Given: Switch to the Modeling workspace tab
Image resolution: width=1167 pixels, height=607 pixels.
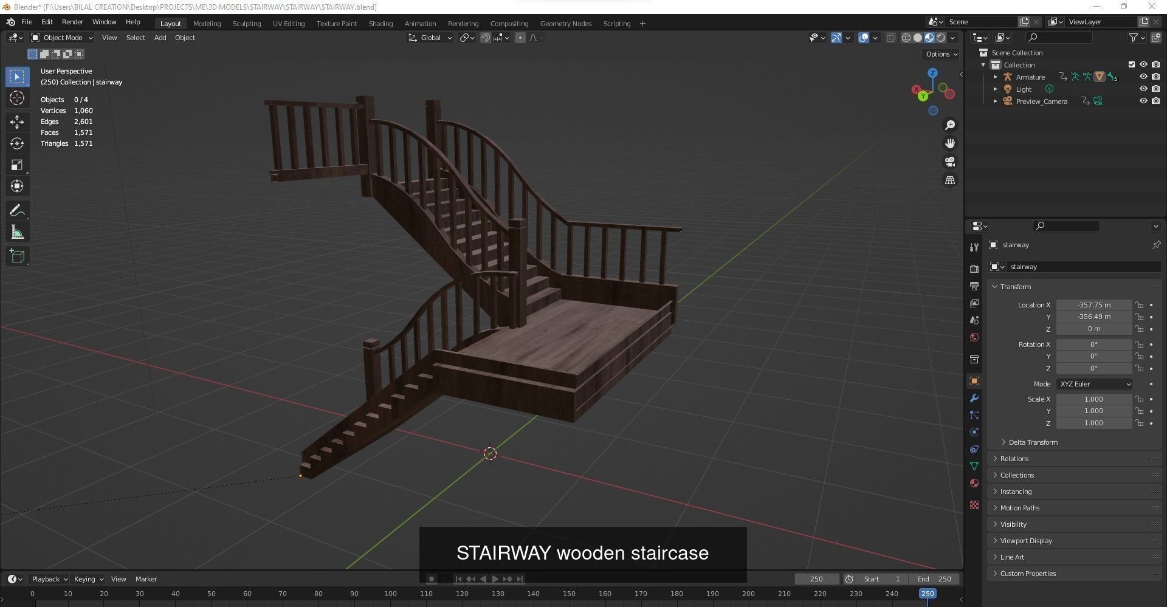Looking at the screenshot, I should click(x=207, y=24).
